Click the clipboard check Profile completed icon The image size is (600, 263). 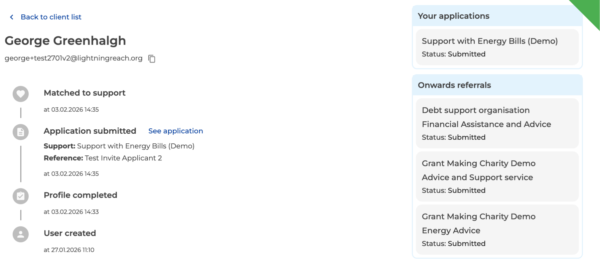21,196
